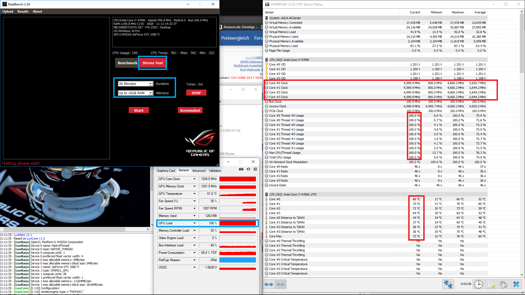Click the RealBench Stress Test button
525x295 pixels.
point(152,63)
